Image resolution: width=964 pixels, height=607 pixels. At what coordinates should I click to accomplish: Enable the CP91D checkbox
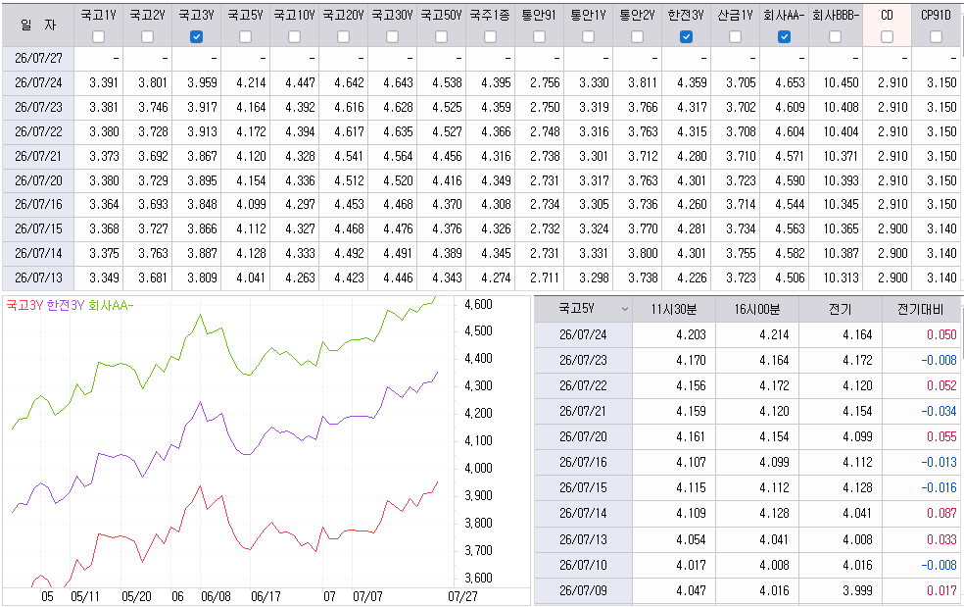(936, 37)
